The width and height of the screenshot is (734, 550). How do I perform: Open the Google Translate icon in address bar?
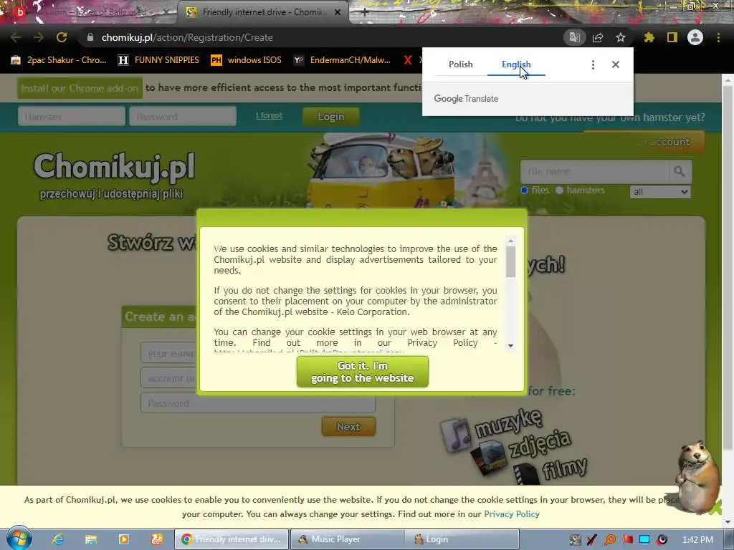(x=574, y=37)
